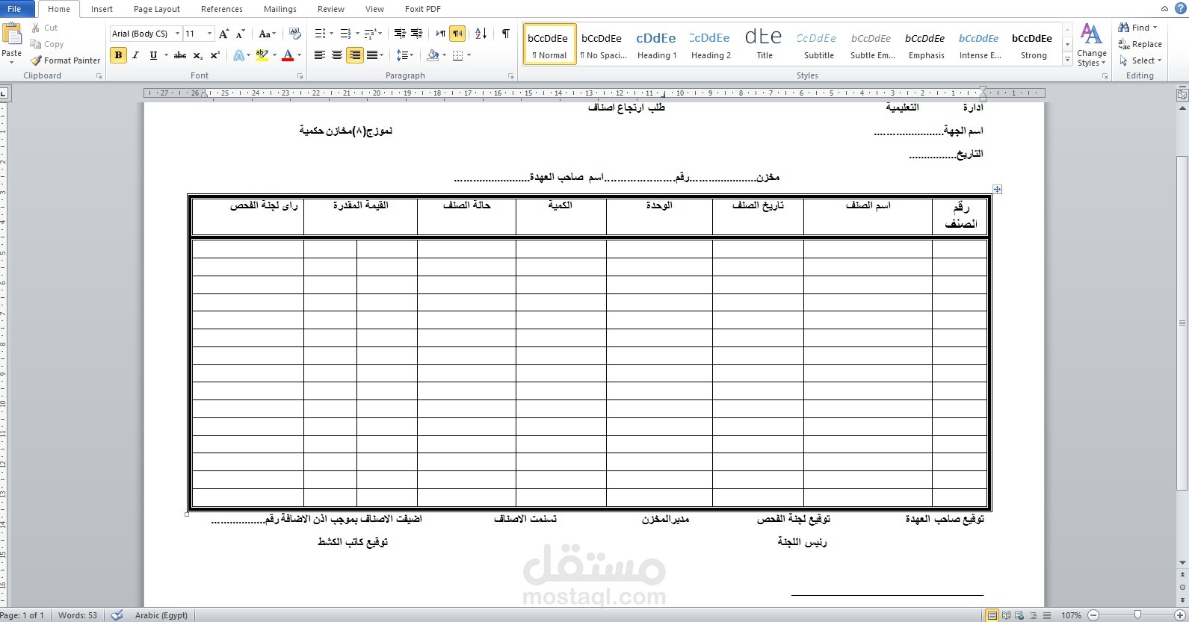Open the File tab

pos(15,9)
